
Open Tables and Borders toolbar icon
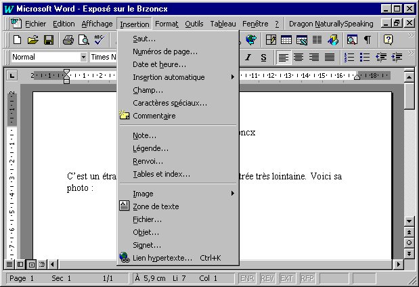pyautogui.click(x=271, y=40)
